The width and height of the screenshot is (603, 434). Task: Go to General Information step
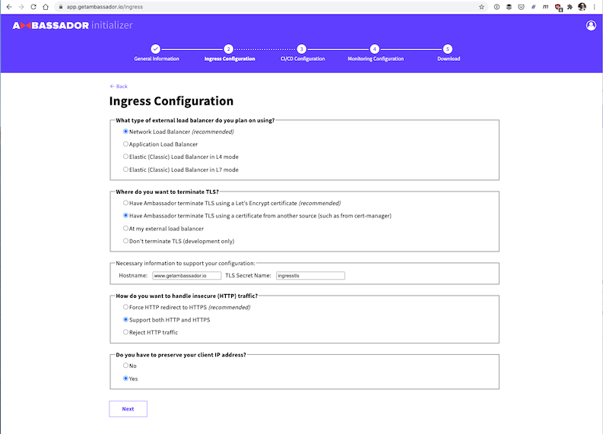click(156, 49)
